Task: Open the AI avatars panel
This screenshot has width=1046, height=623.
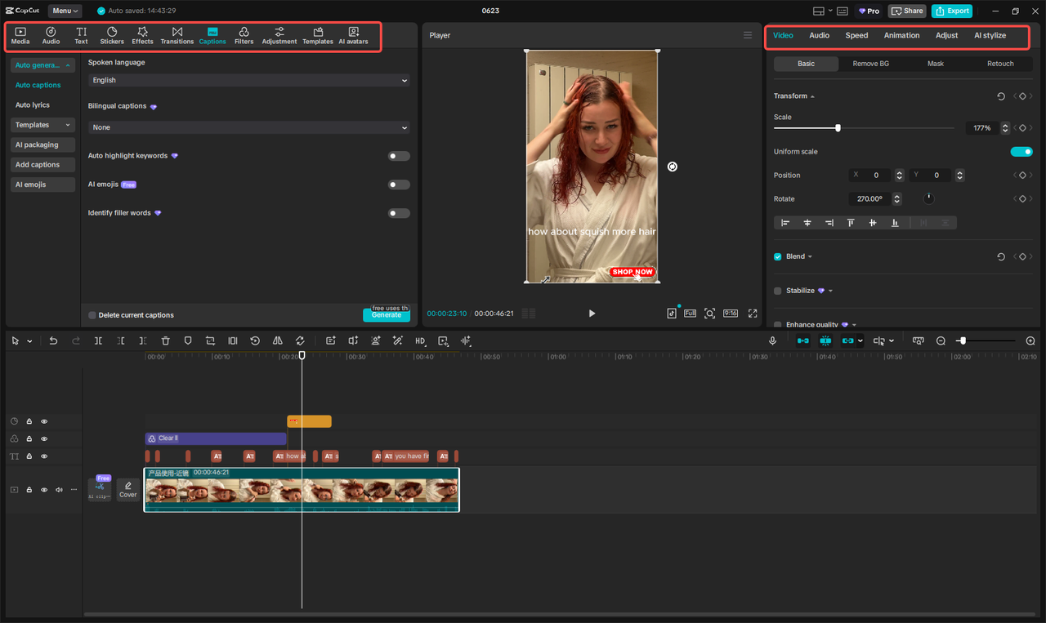Action: point(353,35)
